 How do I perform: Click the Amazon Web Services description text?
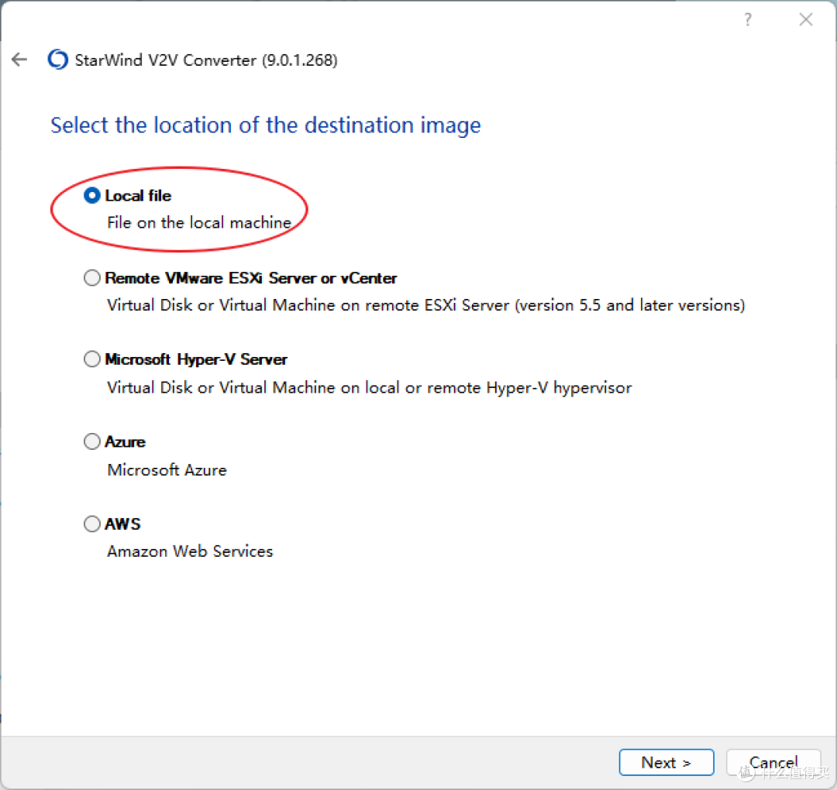coord(190,551)
